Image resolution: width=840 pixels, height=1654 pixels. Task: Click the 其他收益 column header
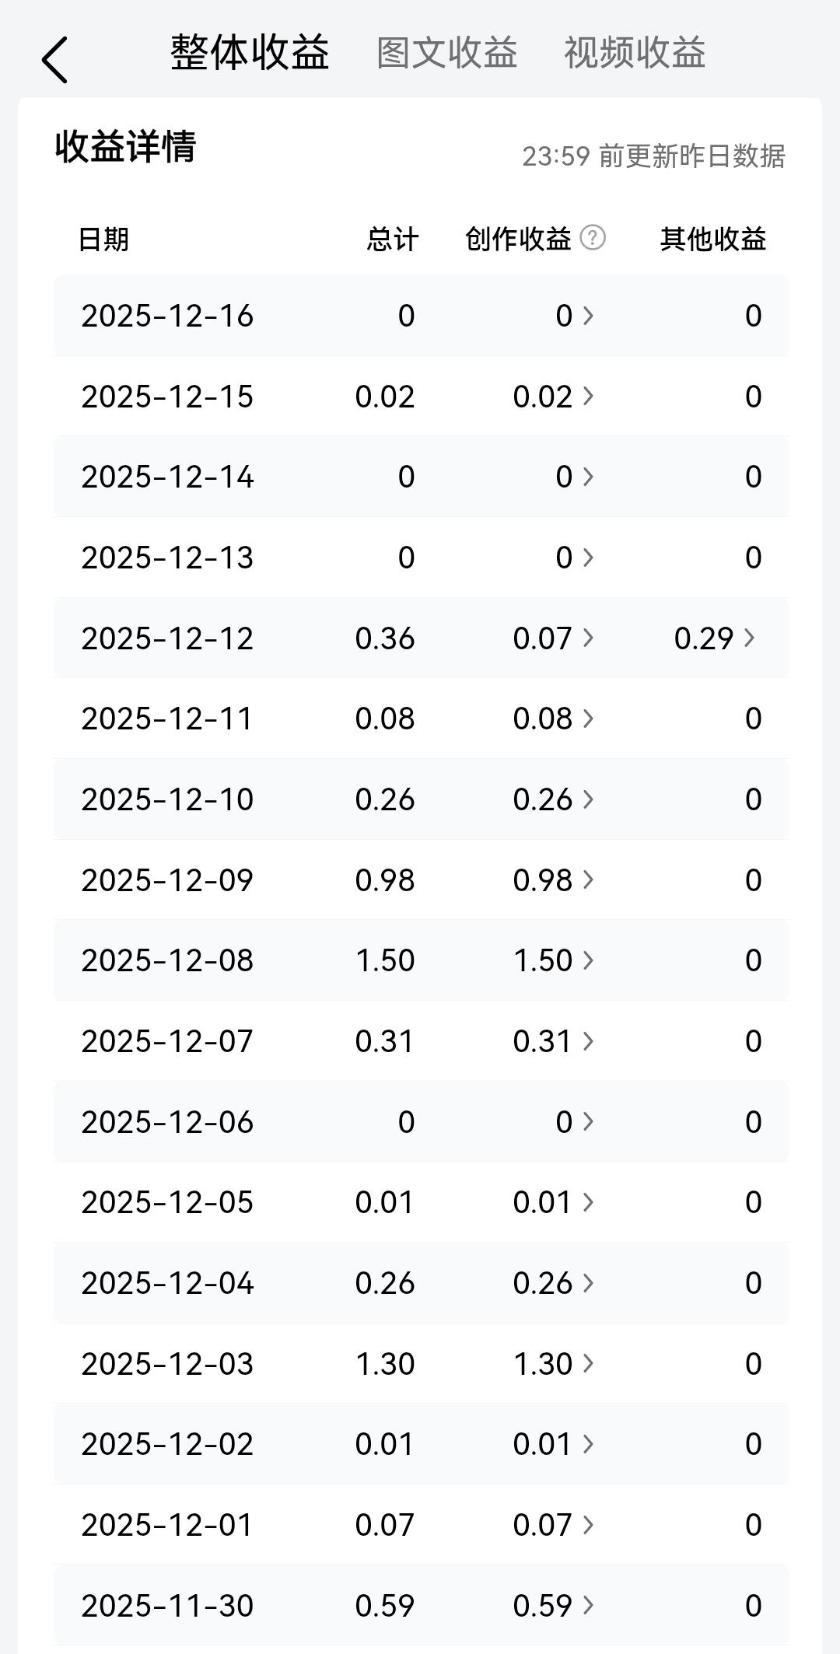pyautogui.click(x=713, y=240)
